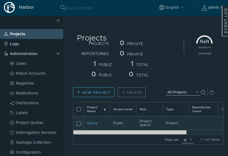The width and height of the screenshot is (228, 156).
Task: Open Replications page
Action: tap(27, 93)
